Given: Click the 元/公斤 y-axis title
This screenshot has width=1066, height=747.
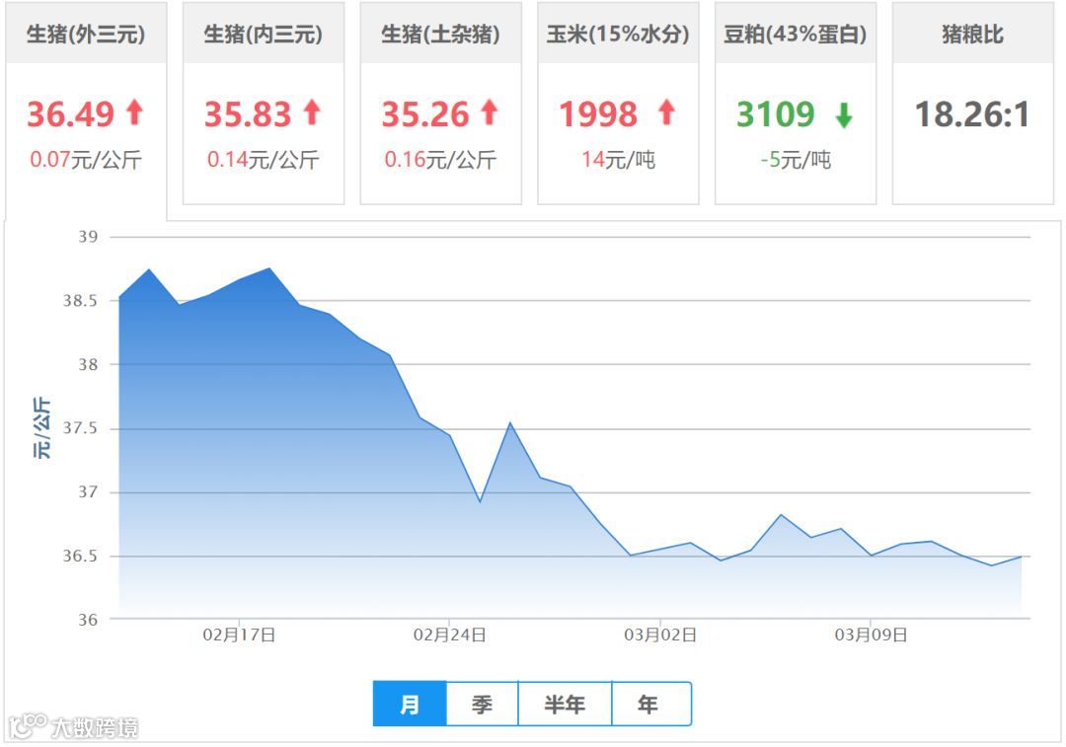Looking at the screenshot, I should pos(41,428).
